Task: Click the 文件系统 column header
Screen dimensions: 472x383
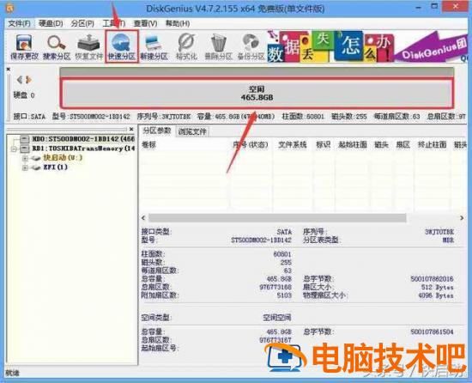Action: coord(293,145)
